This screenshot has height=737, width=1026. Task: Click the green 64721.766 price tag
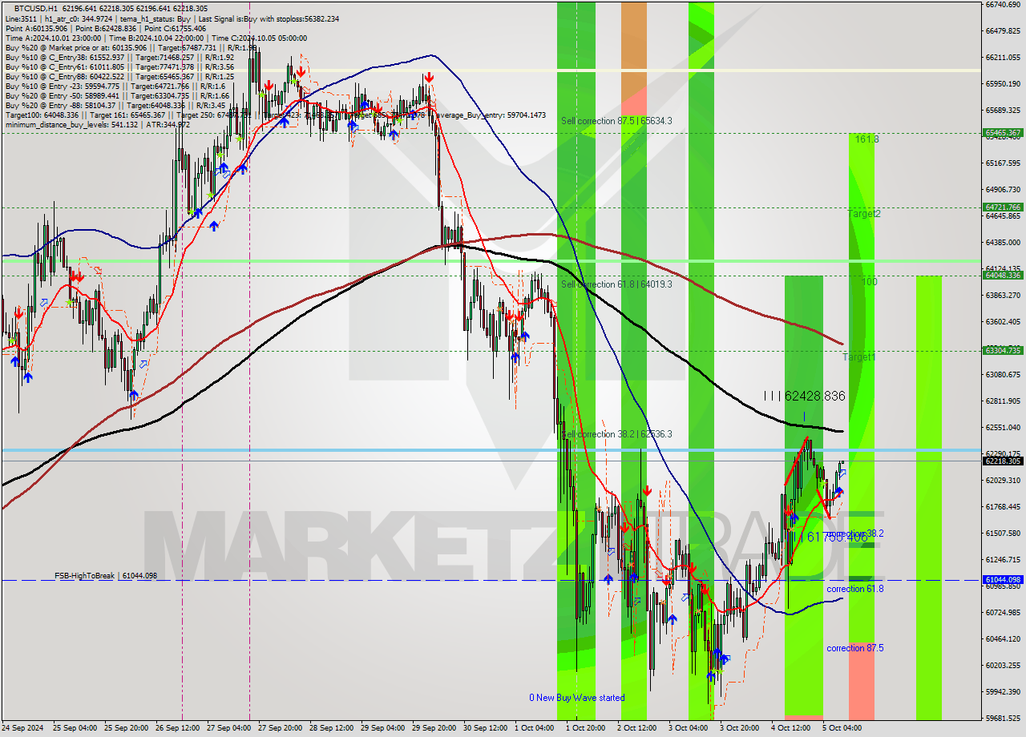[1002, 207]
